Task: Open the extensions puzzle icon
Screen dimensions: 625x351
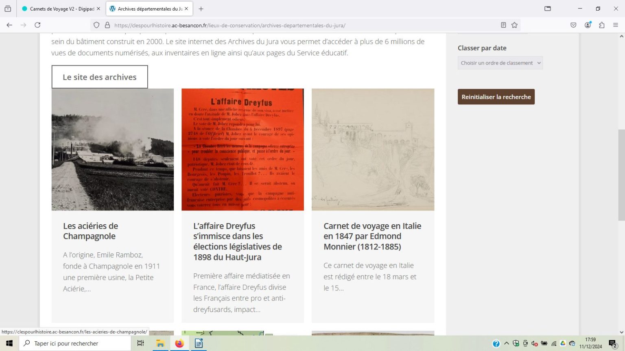Action: point(602,25)
